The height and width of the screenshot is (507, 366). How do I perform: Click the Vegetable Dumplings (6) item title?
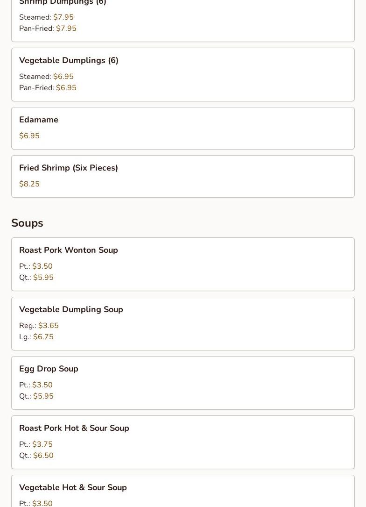(69, 60)
